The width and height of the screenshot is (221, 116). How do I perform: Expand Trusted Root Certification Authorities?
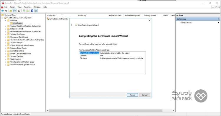click(5, 26)
